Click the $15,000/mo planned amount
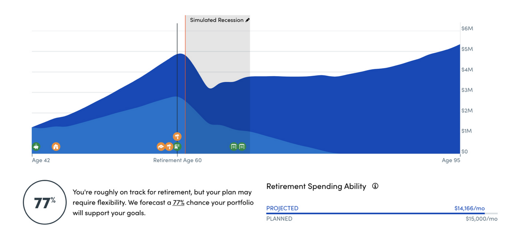 pos(482,219)
